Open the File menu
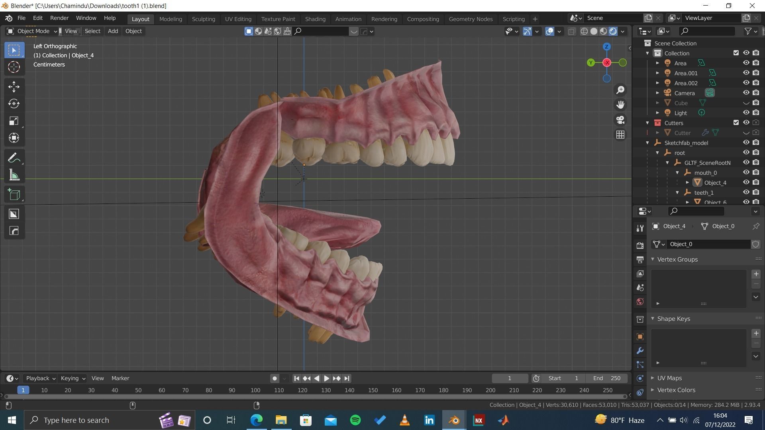The image size is (765, 430). (x=22, y=18)
